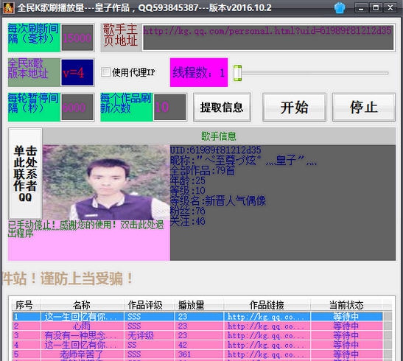Click the UID:61989f81212d35 text

(x=216, y=150)
